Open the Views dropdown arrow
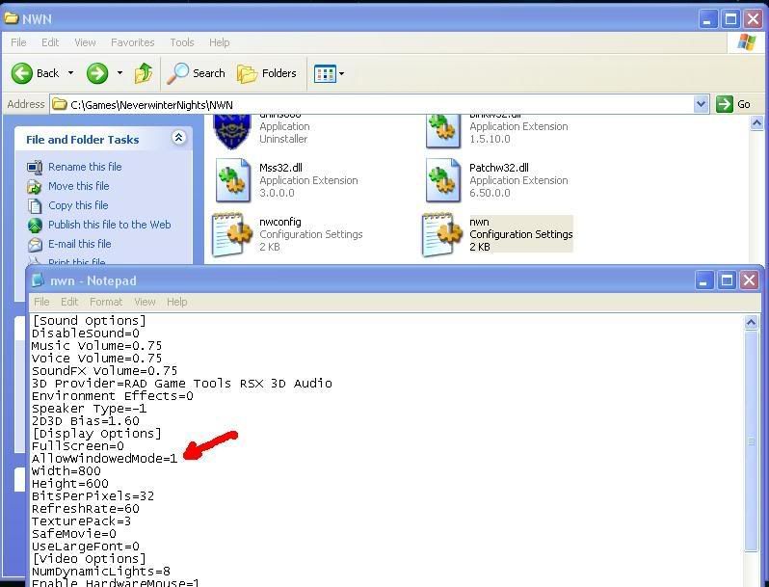This screenshot has width=769, height=587. 341,74
